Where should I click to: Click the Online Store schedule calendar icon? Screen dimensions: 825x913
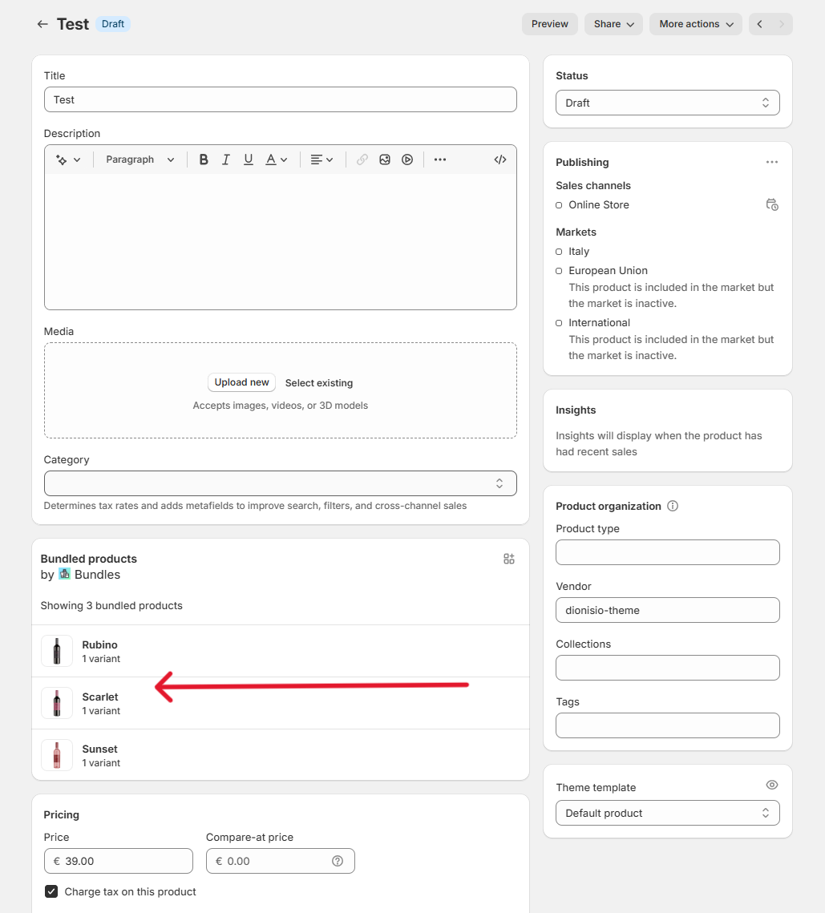771,205
